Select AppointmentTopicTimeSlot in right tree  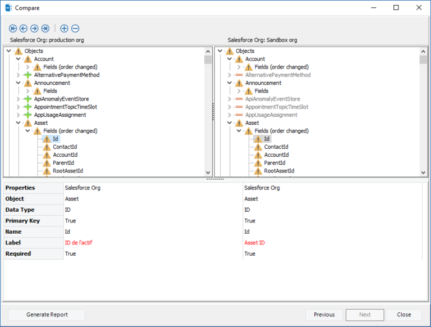(277, 107)
